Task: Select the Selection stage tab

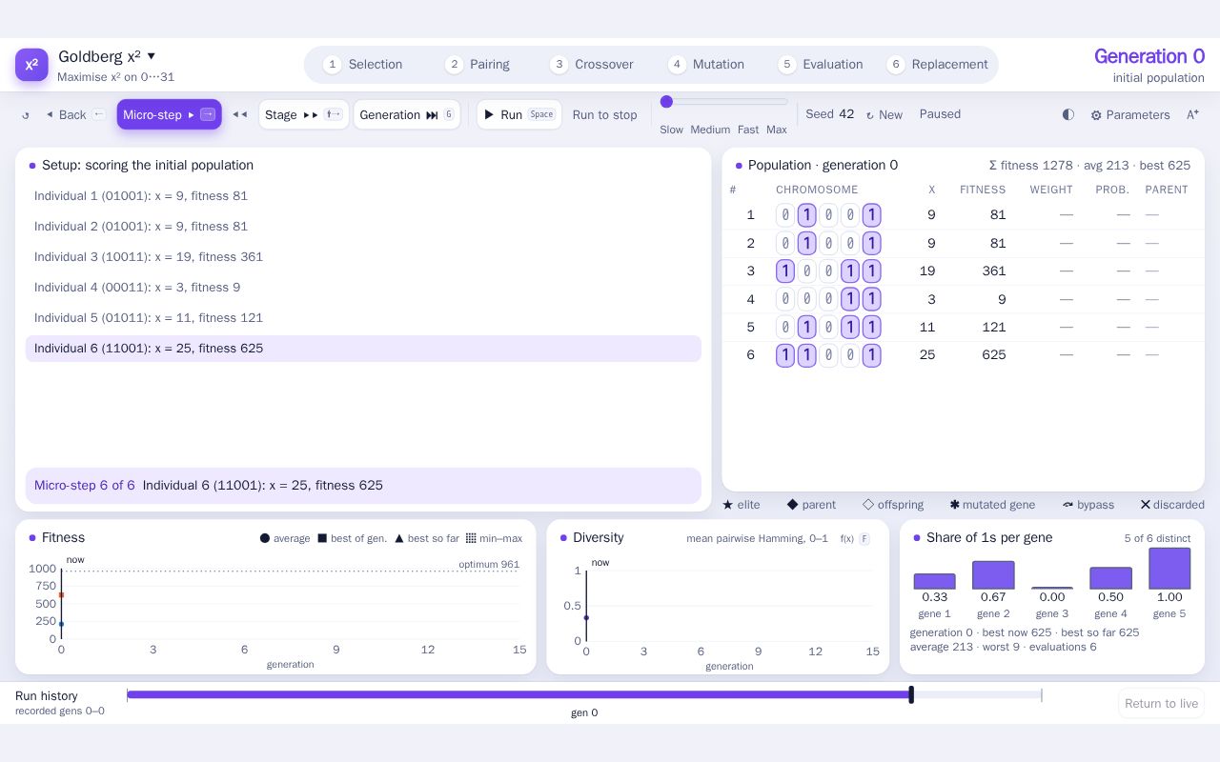Action: click(363, 65)
